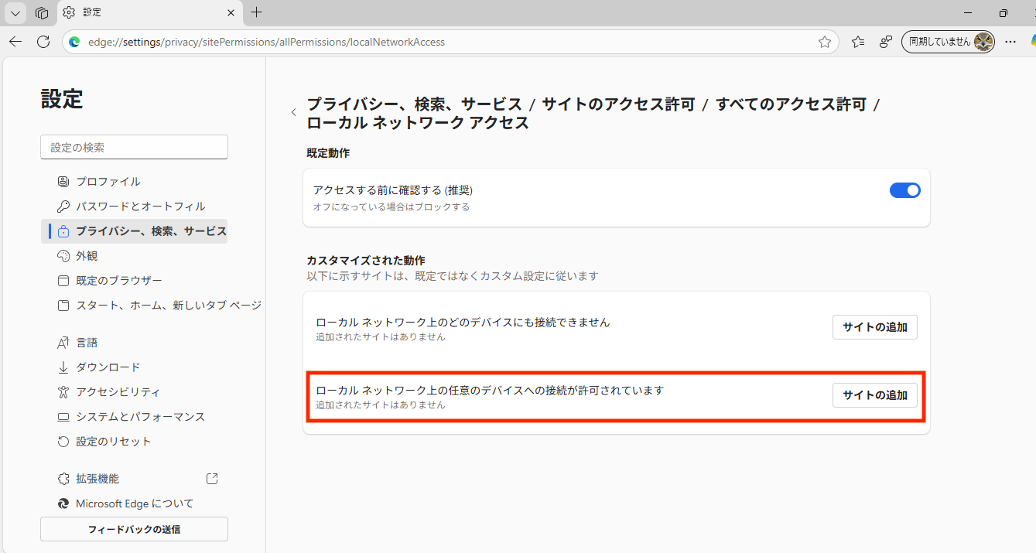Image resolution: width=1036 pixels, height=553 pixels.
Task: Click the フィードバックの送信 button
Action: point(134,529)
